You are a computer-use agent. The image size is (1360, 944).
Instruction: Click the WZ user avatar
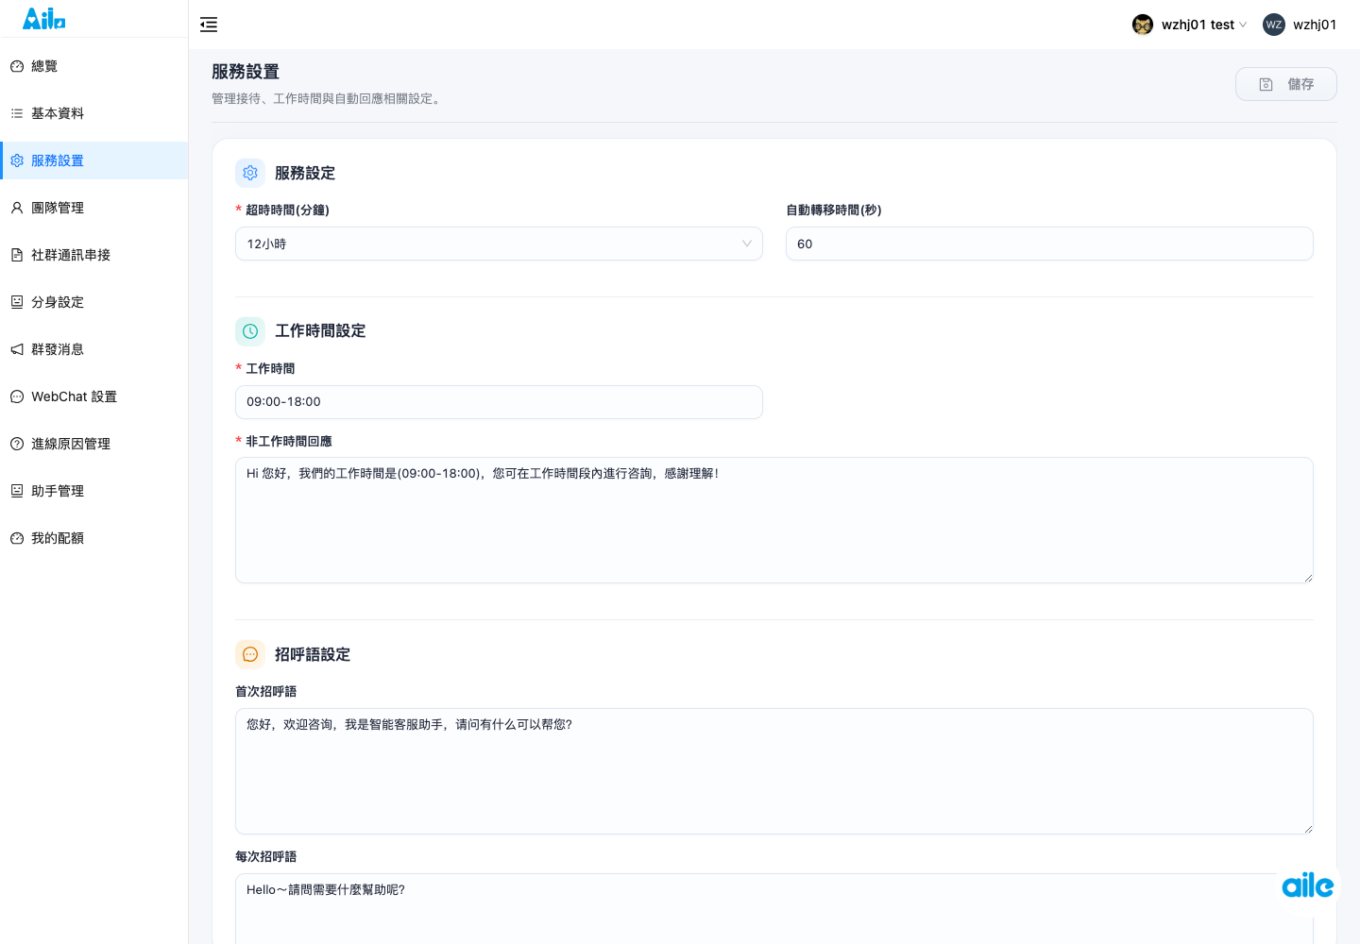[x=1274, y=25]
